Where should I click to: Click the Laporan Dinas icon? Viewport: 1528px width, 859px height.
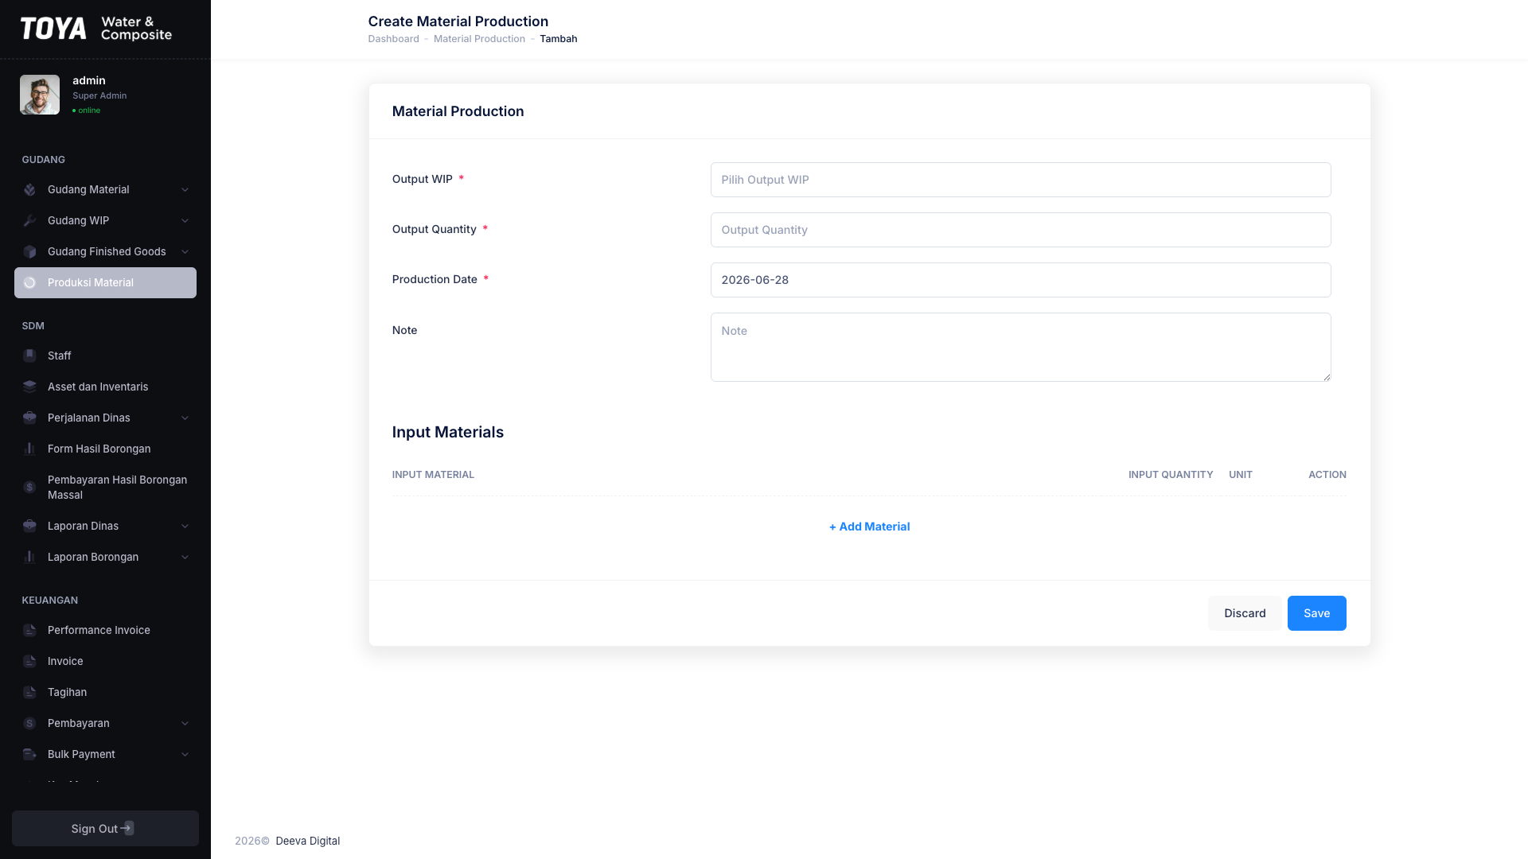click(29, 526)
